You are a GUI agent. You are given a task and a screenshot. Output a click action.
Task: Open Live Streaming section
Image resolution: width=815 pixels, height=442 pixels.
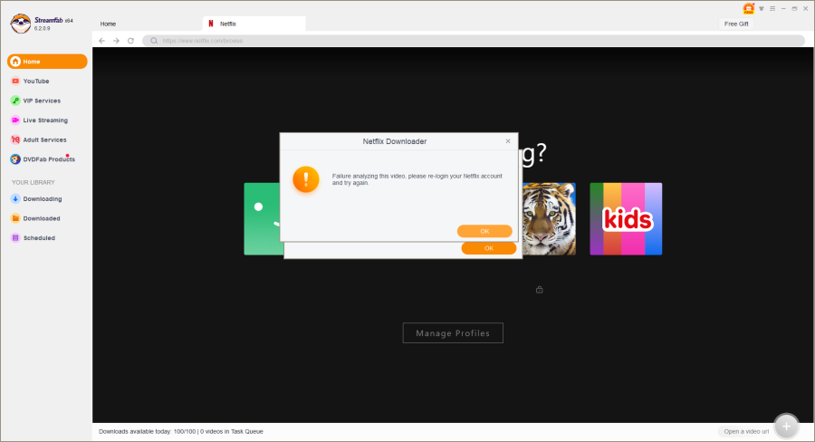tap(47, 120)
